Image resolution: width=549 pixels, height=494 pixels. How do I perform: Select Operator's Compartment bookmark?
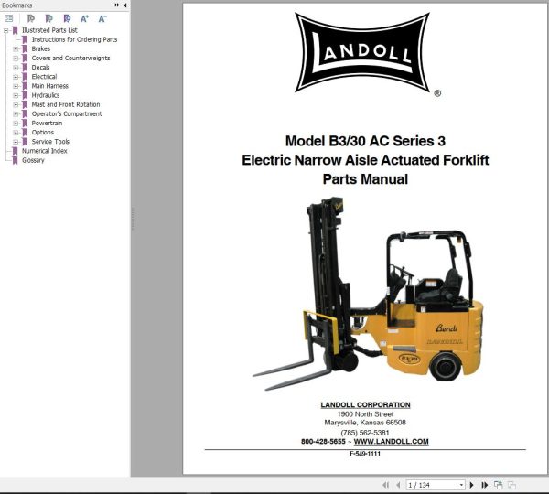67,113
